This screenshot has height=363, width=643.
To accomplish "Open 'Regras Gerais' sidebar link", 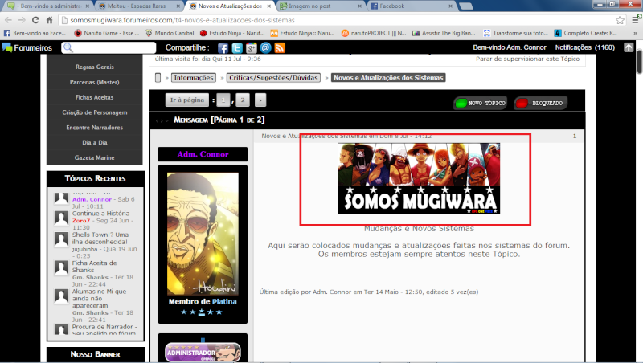I will click(x=94, y=67).
